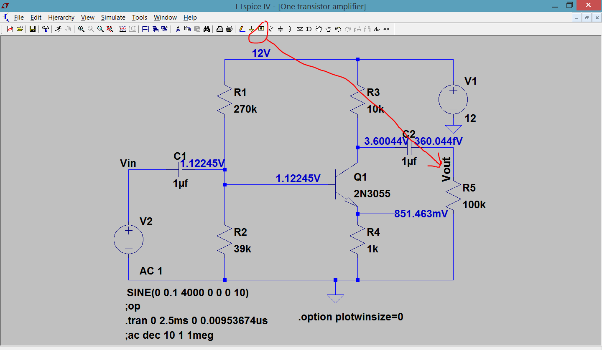Select the Label Net tool
This screenshot has width=602, height=350.
(x=261, y=29)
